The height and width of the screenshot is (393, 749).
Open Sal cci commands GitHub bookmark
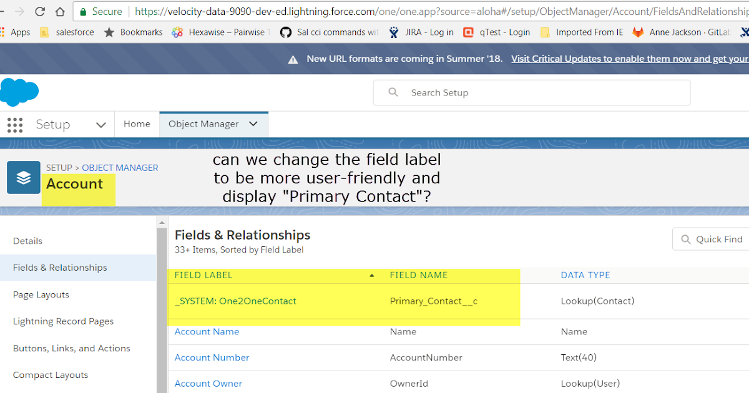[x=329, y=32]
